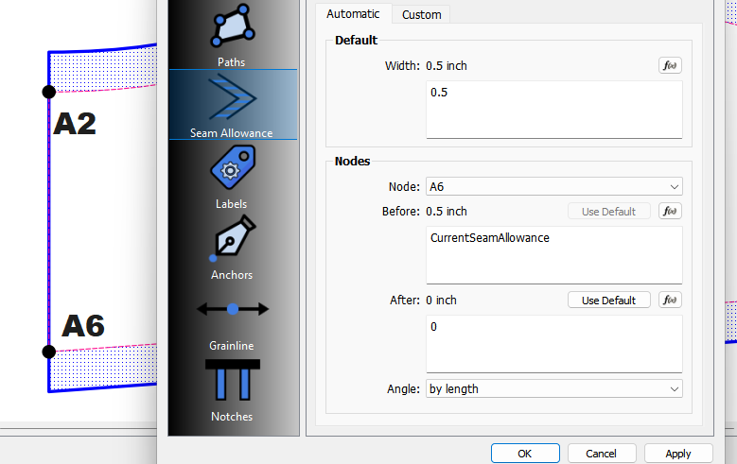Viewport: 737px width, 464px height.
Task: Open the Angle 'by length' dropdown
Action: tap(553, 388)
